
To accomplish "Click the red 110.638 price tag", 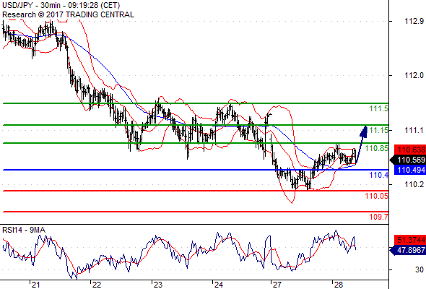I will click(x=409, y=150).
